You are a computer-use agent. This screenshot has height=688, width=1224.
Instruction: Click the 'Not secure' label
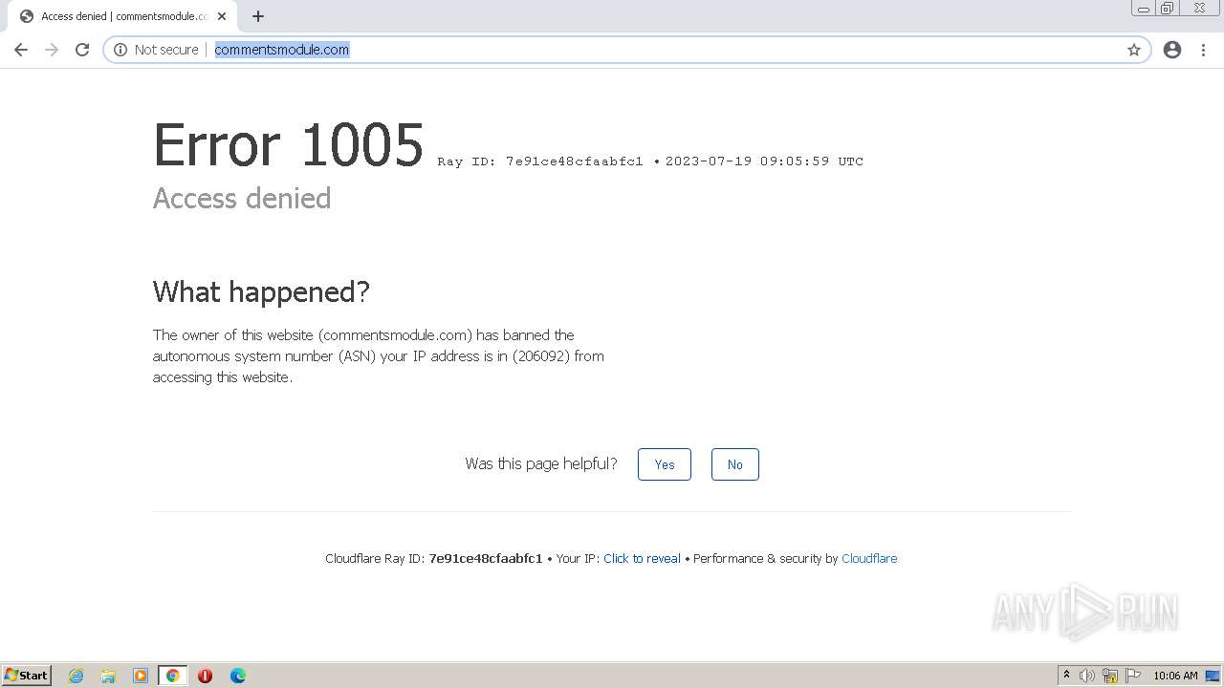(x=166, y=50)
